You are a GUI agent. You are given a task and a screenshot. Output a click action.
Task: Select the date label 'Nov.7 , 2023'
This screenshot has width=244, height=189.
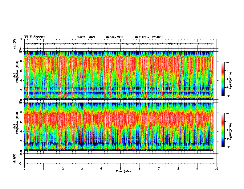(x=86, y=37)
